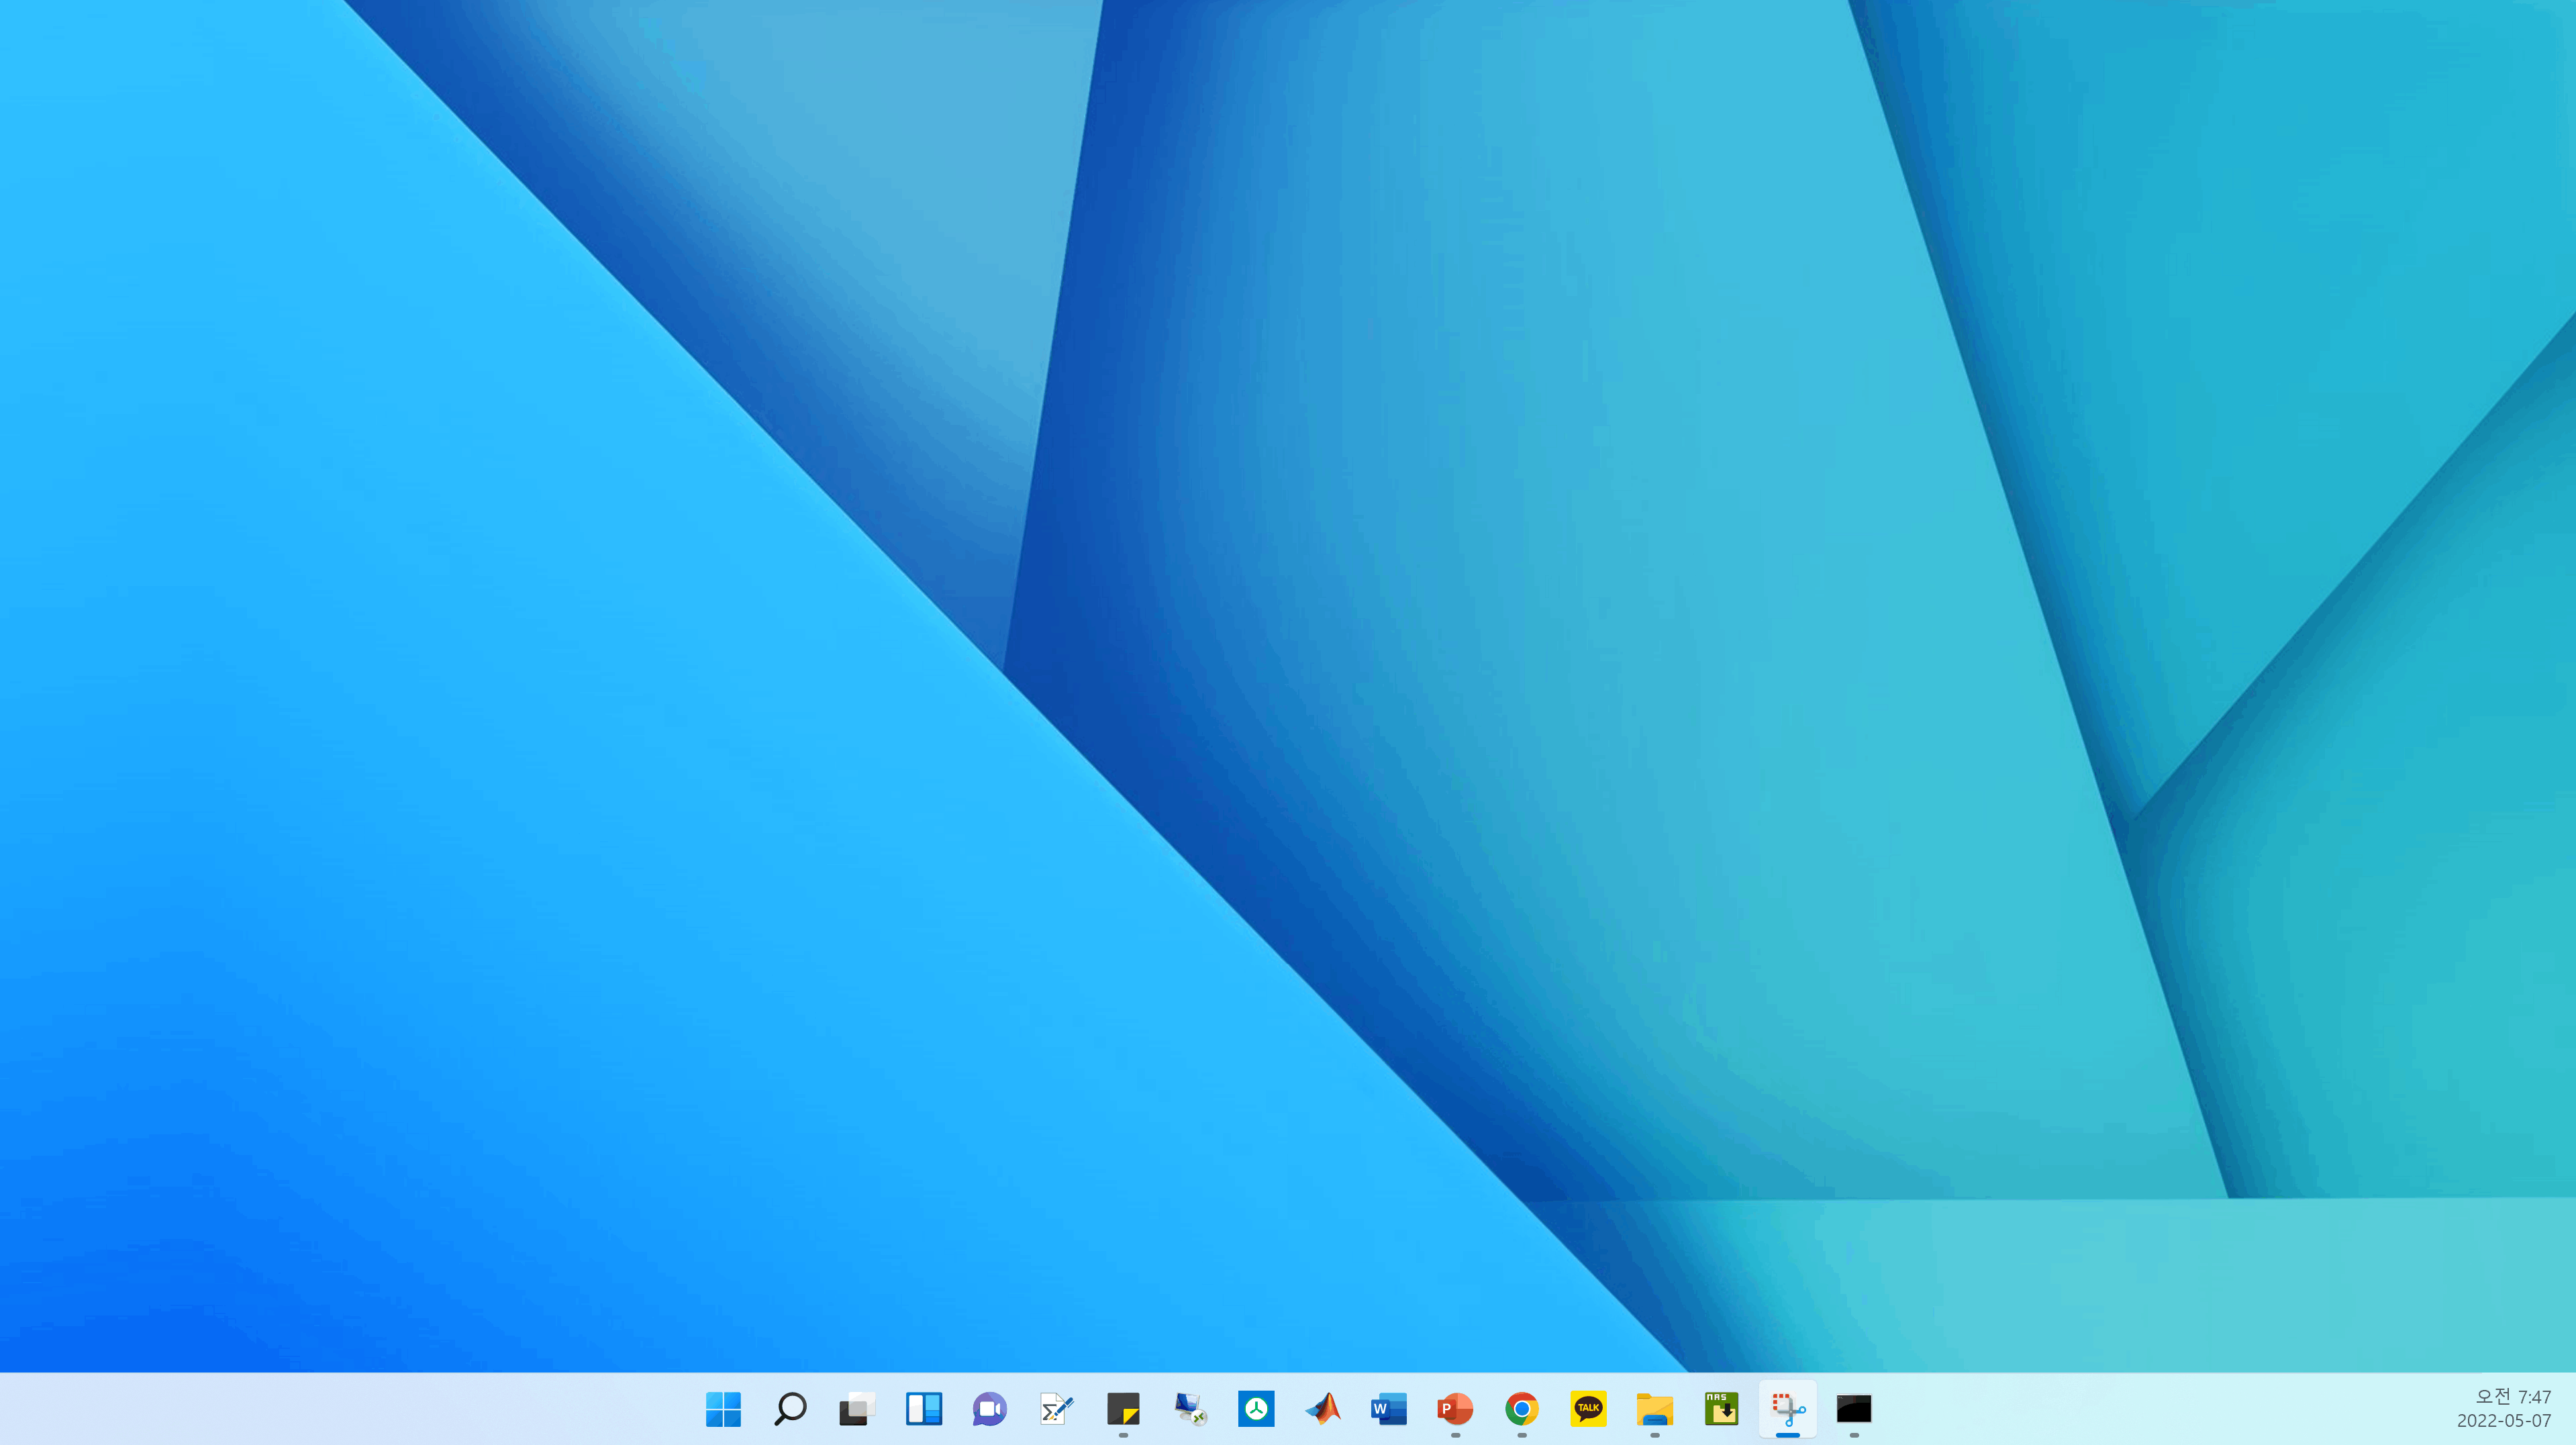Open Sticky Notes on taskbar
This screenshot has height=1445, width=2576.
point(1123,1409)
